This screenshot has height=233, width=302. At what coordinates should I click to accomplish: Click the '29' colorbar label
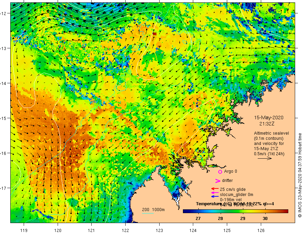pyautogui.click(x=243, y=218)
